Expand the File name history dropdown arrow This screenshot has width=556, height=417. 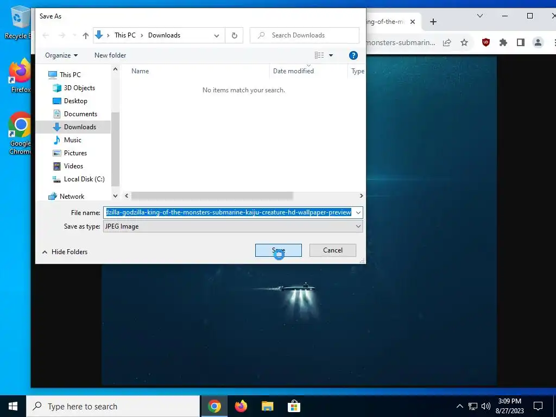(358, 212)
